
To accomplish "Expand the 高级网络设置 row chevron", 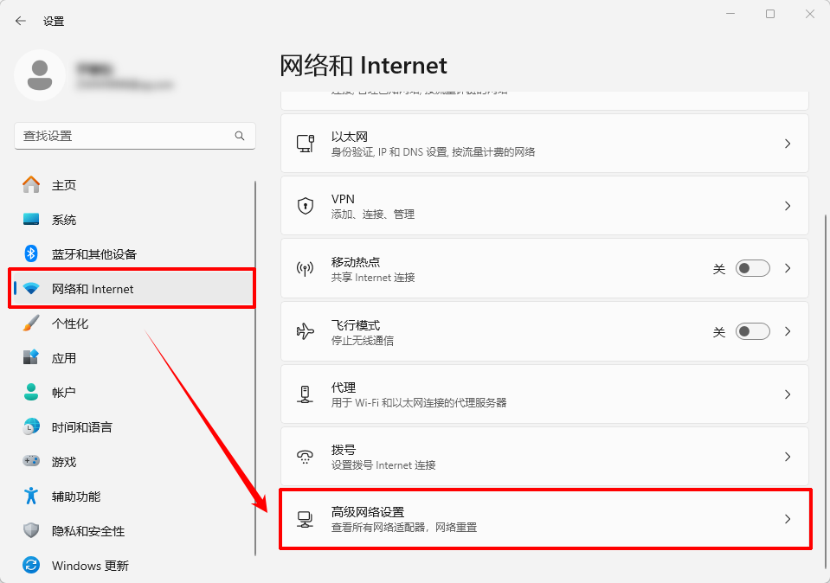I will [788, 520].
